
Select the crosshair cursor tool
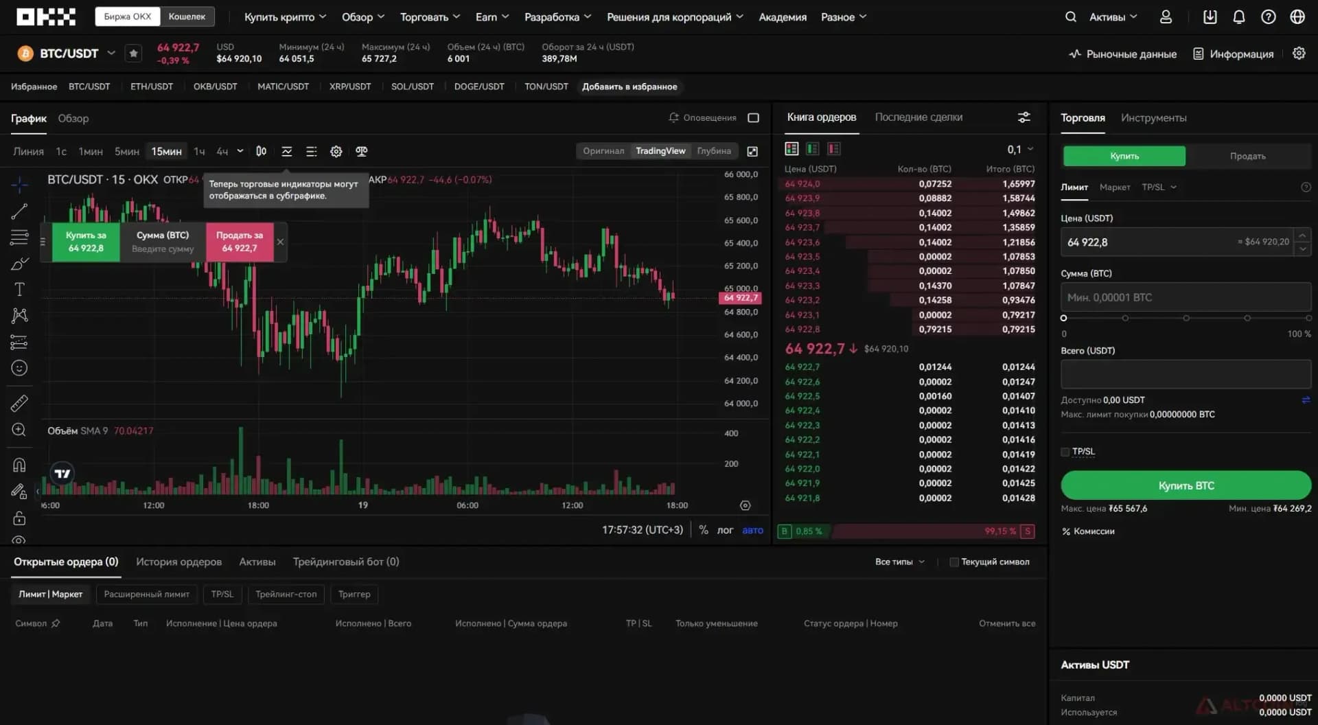(19, 184)
